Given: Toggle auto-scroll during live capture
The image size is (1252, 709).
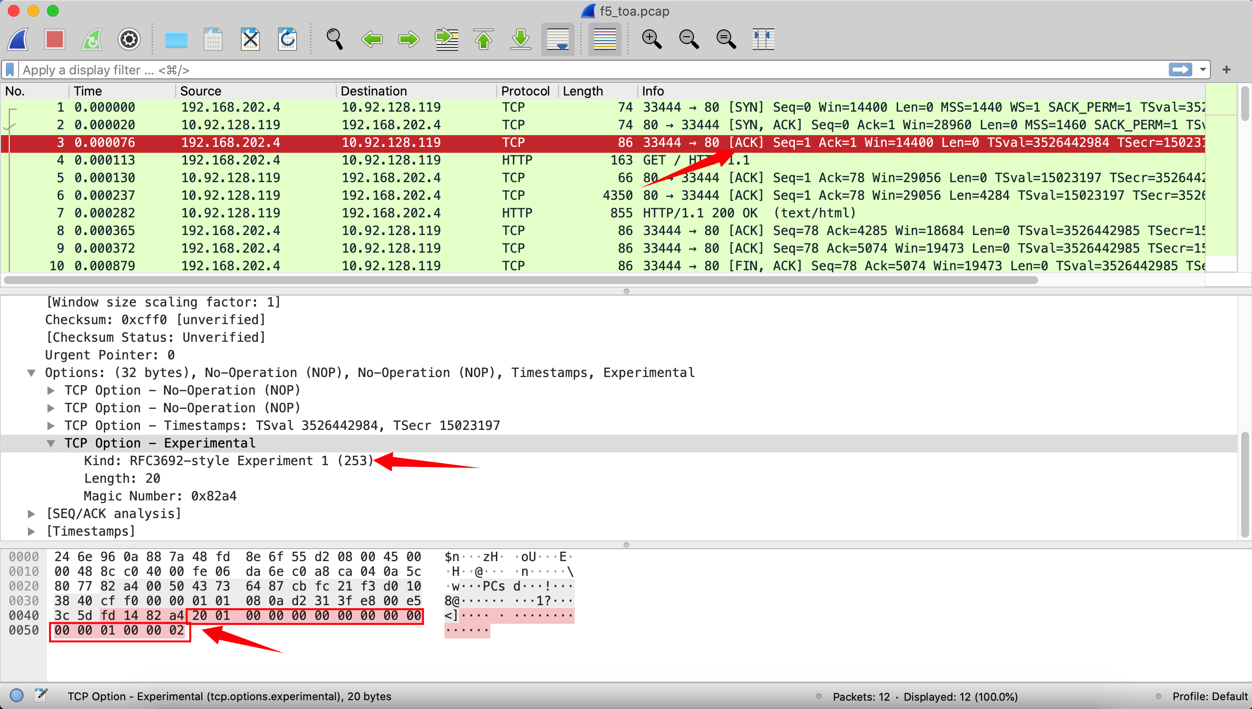Looking at the screenshot, I should pos(557,39).
